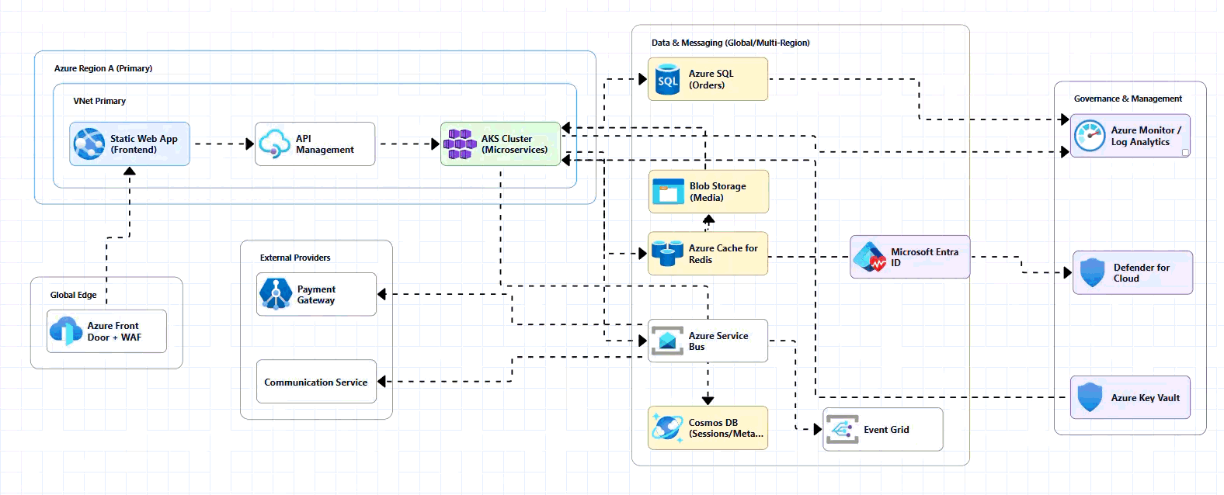
Task: Click the 'API Management' node text
Action: (325, 144)
